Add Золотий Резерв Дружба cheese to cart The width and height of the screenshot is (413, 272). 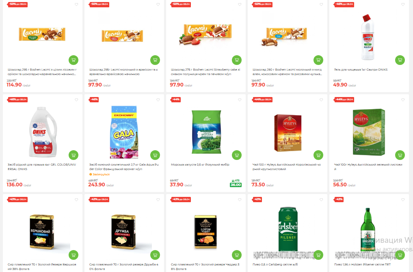tap(155, 255)
